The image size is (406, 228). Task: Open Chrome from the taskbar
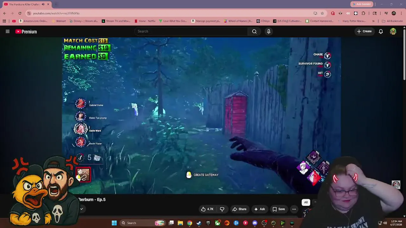pos(189,223)
